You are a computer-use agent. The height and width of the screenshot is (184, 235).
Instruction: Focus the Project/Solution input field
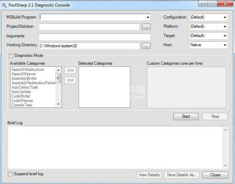coord(89,27)
